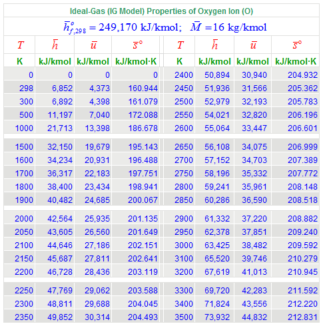Select the enthalpy value 62,378

217,232
